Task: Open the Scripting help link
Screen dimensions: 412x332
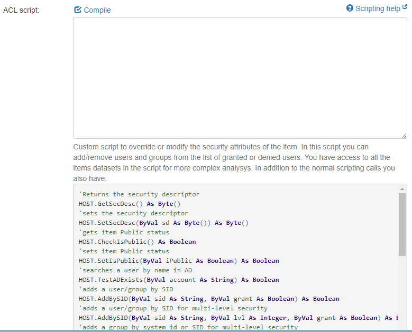Action: click(x=377, y=8)
